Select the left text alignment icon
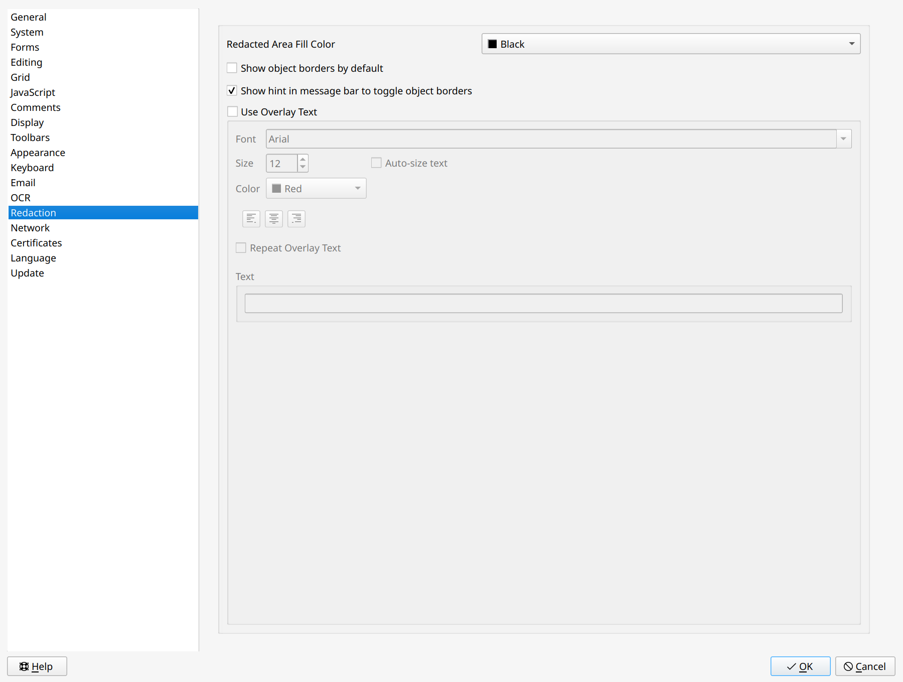Viewport: 903px width, 682px height. point(251,218)
